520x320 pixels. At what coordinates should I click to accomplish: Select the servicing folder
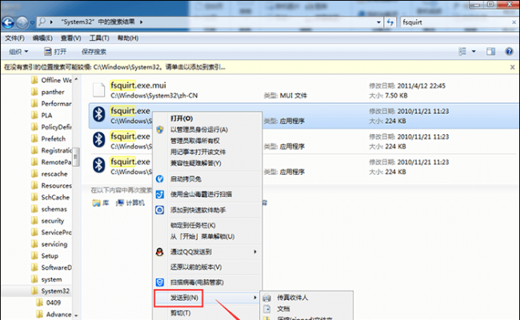coord(54,244)
